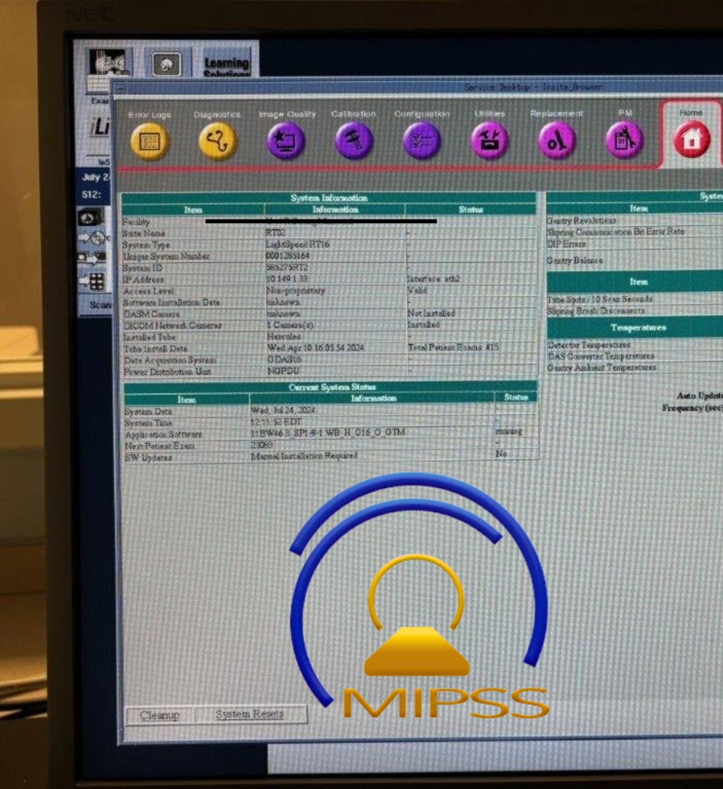Viewport: 723px width, 789px height.
Task: Select the 'Manual Installation Required' cell
Action: point(305,455)
